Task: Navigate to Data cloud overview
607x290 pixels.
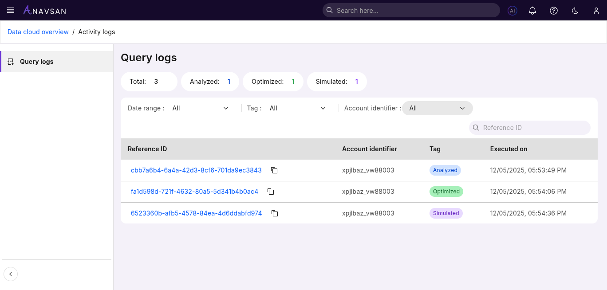Action: click(x=38, y=31)
